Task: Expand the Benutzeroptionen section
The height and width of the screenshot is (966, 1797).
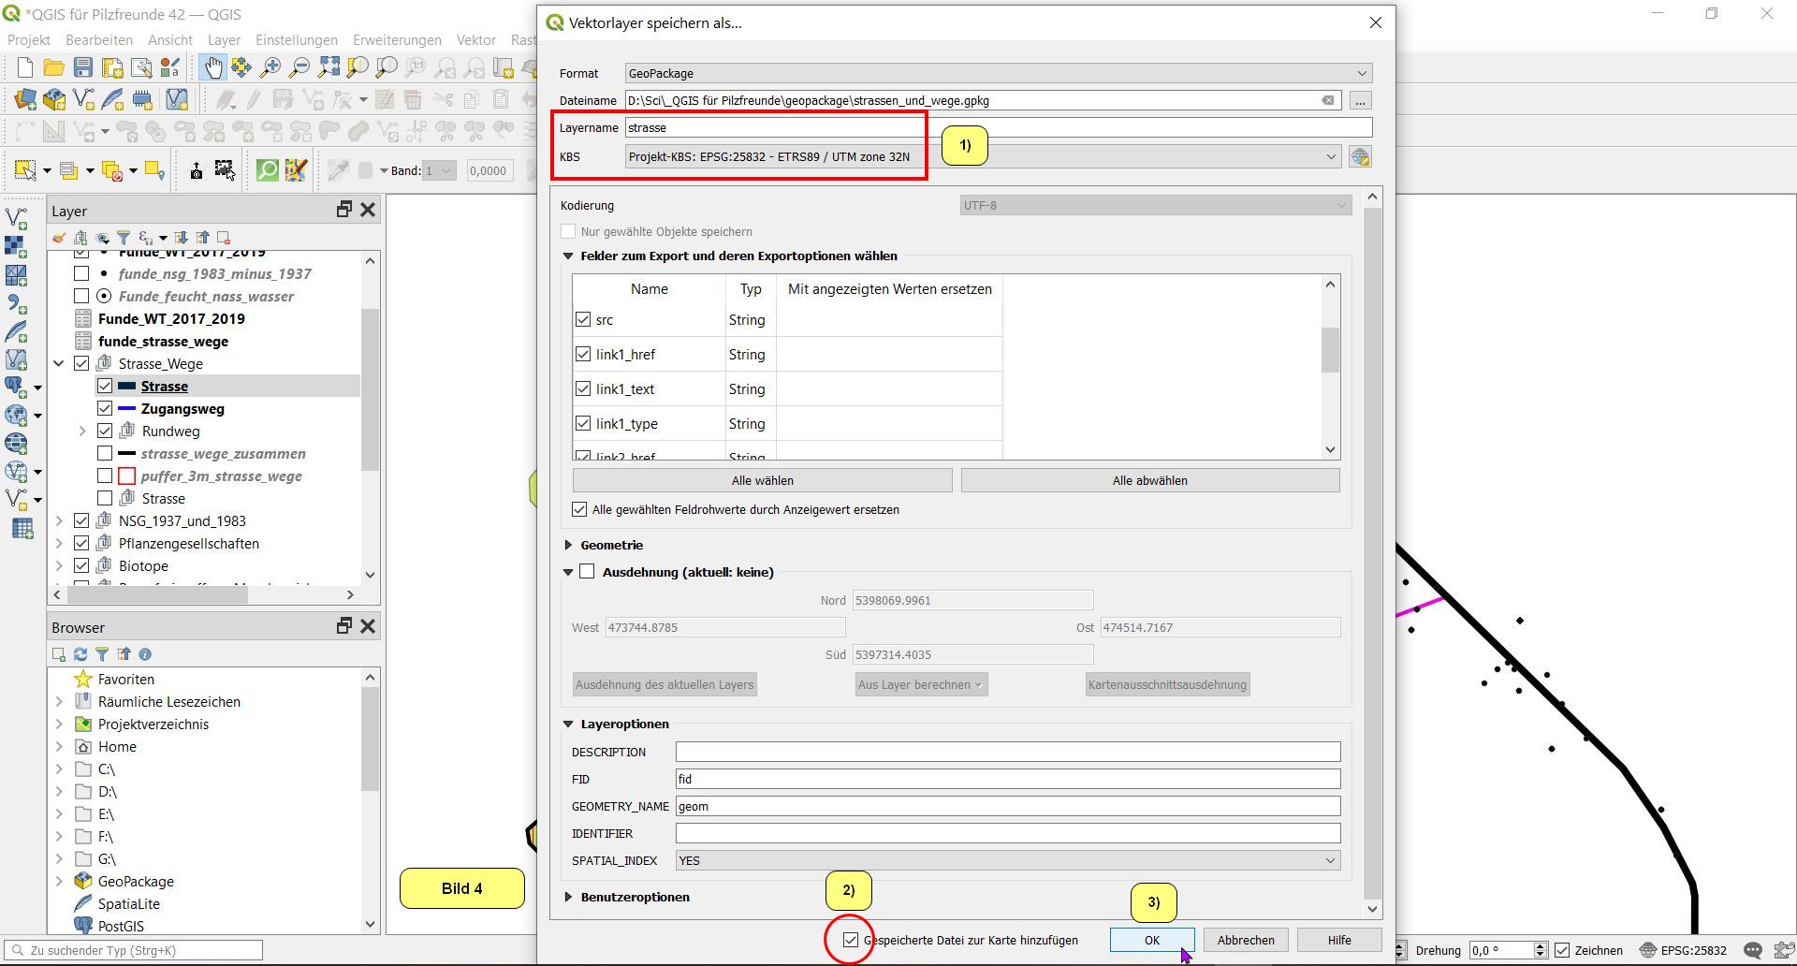Action: [x=568, y=897]
